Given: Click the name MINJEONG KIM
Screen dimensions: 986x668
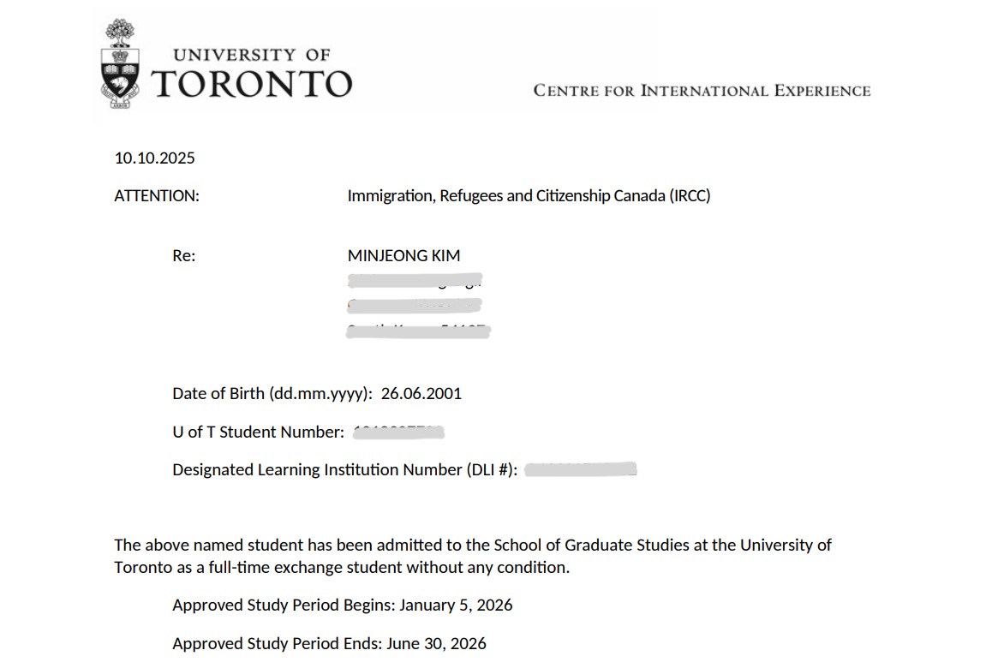Looking at the screenshot, I should click(403, 256).
